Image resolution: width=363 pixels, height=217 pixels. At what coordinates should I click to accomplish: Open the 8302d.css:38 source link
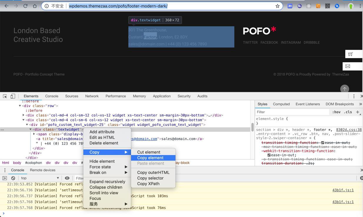click(x=349, y=130)
